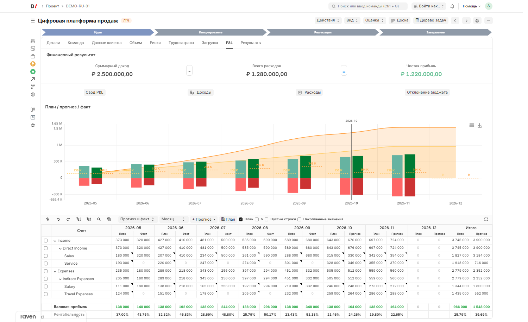528x322 pixels.
Task: Open the table search magnifier
Action: click(99, 219)
